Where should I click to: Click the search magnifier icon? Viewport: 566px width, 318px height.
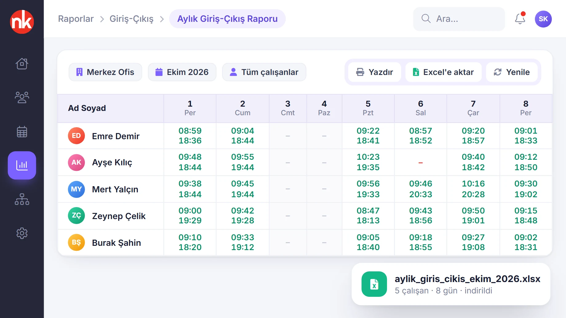tap(426, 19)
